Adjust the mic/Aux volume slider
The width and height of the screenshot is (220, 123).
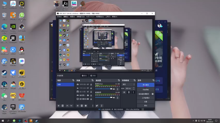coord(104,89)
